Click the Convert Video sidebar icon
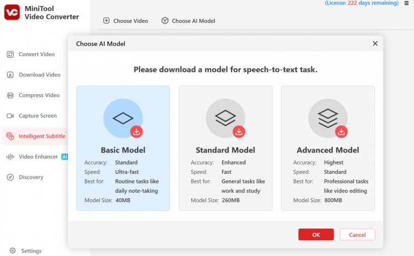This screenshot has width=414, height=256. 10,54
